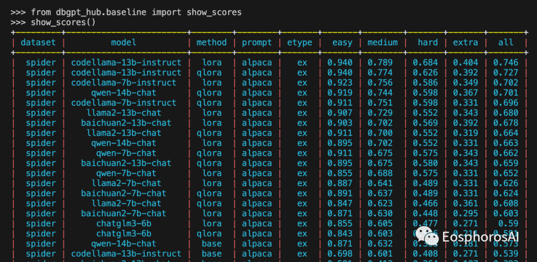The height and width of the screenshot is (262, 537).
Task: Click the 0.319 extra score
Action: coord(465,133)
